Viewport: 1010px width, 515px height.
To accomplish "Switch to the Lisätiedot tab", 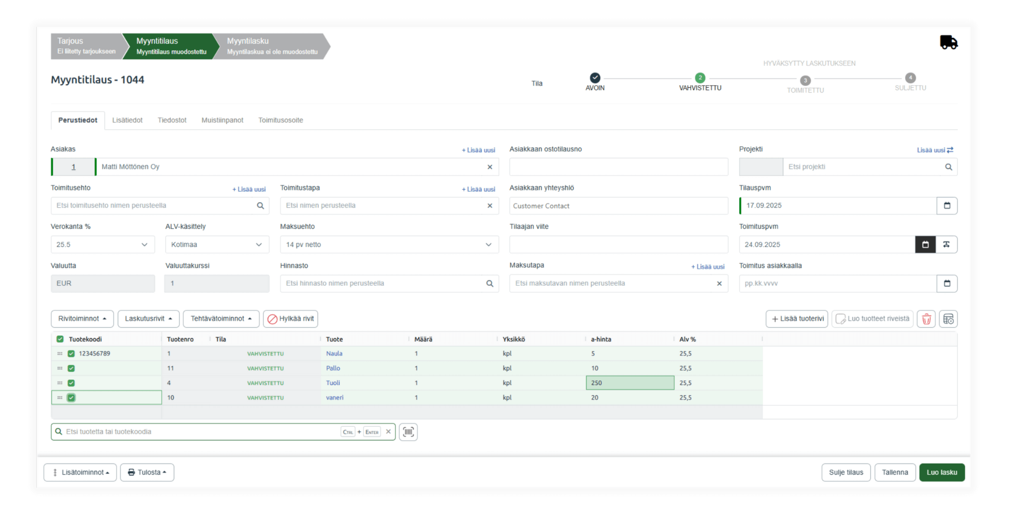I will pos(127,120).
